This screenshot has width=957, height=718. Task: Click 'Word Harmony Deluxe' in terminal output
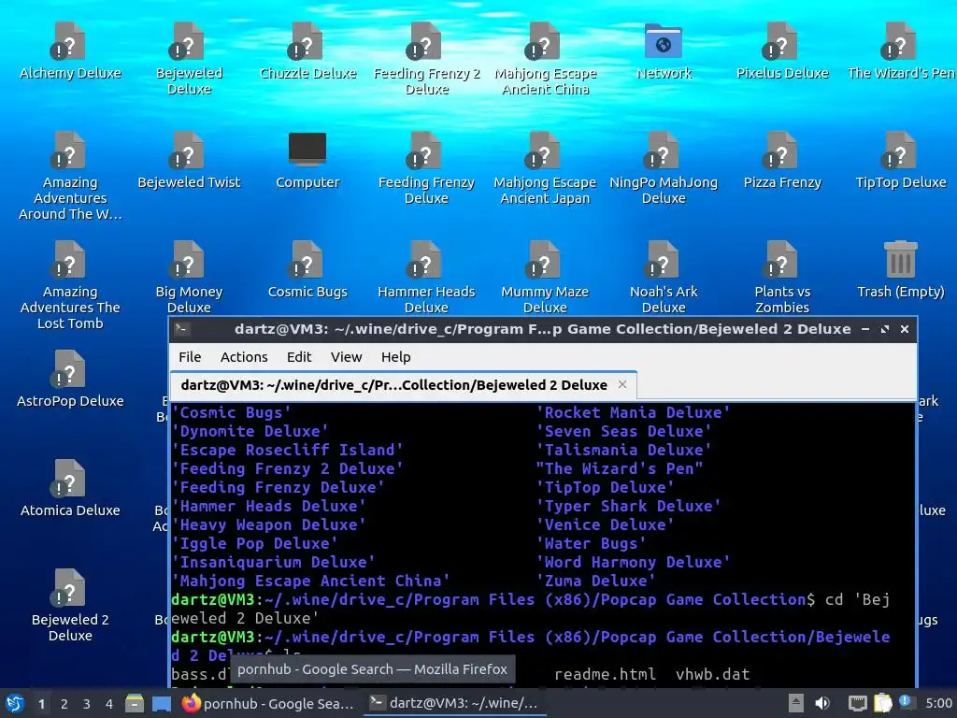(633, 562)
